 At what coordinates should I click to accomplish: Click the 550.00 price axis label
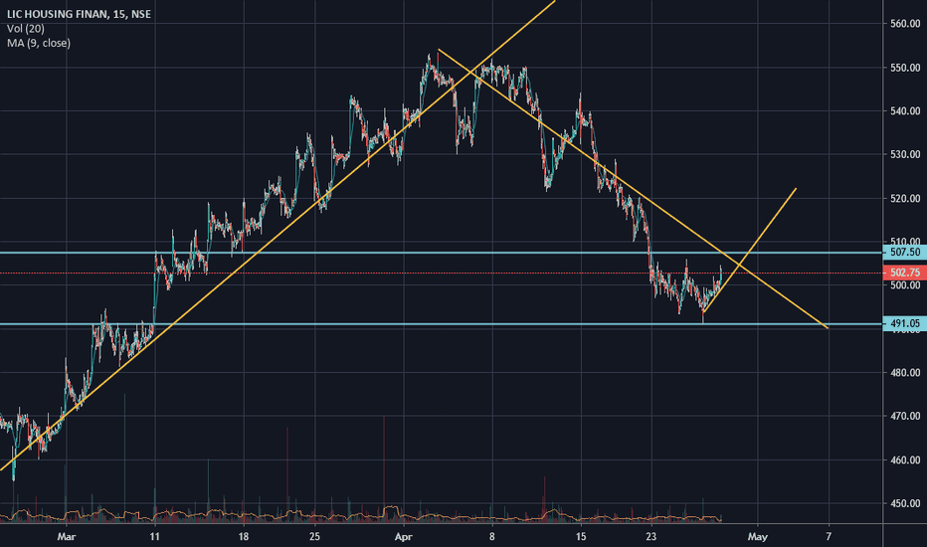(x=905, y=68)
